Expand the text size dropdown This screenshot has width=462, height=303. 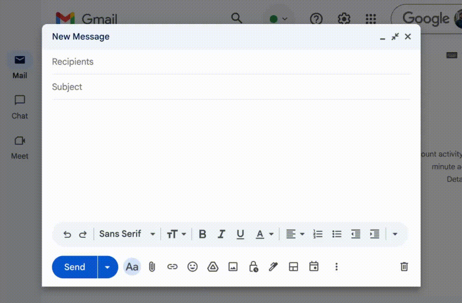click(x=176, y=234)
